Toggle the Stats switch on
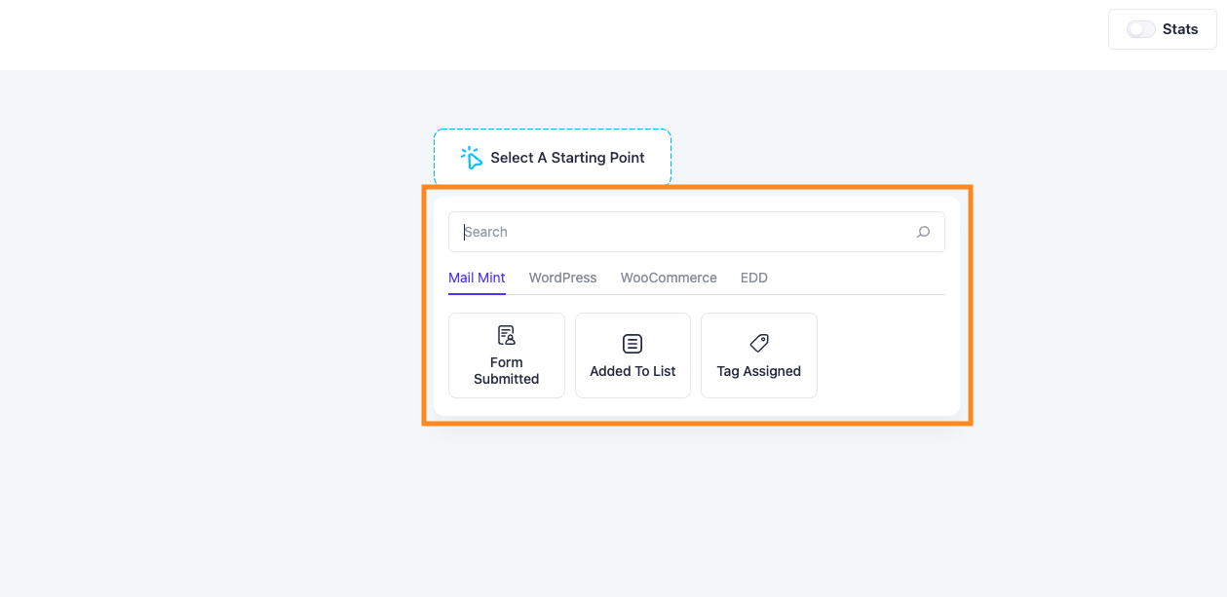The width and height of the screenshot is (1227, 597). 1140,29
